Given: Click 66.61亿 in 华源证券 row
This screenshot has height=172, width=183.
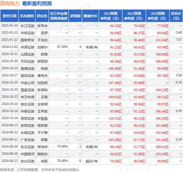Looking at the screenshot, I should pos(139,47).
